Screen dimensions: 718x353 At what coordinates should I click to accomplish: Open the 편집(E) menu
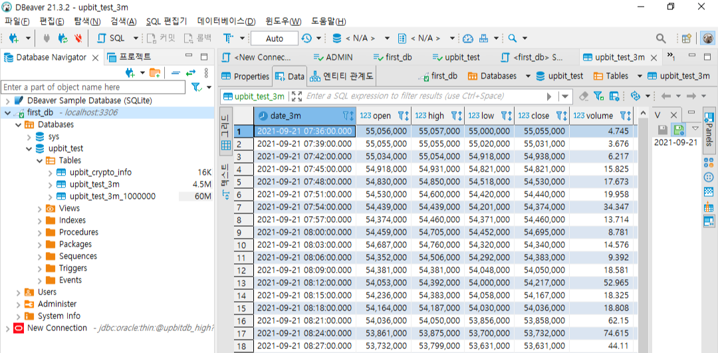(52, 21)
